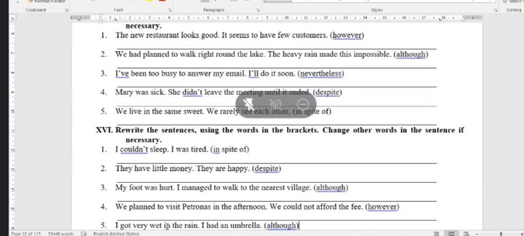Click 'Mary was sick' sentence
This screenshot has height=236, width=524.
click(140, 92)
